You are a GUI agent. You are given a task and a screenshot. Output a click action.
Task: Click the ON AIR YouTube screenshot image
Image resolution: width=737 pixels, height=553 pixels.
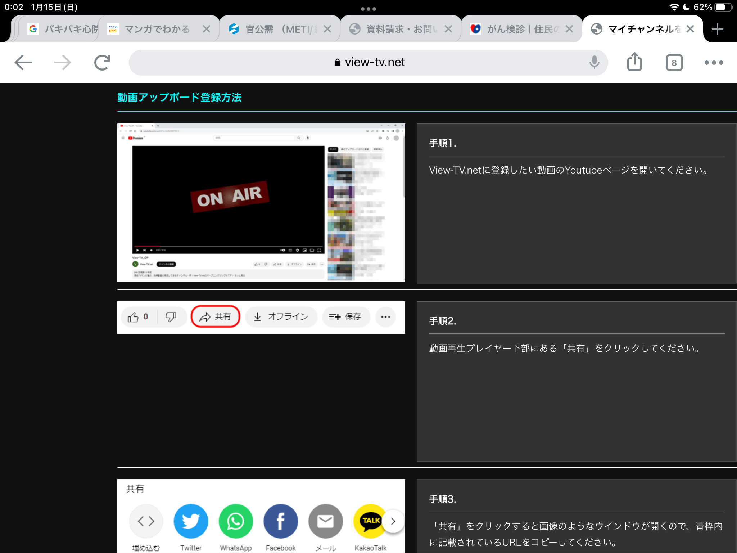pyautogui.click(x=261, y=203)
